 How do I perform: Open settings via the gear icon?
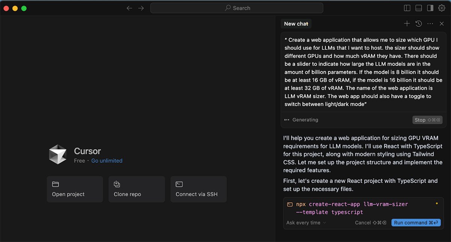pos(442,8)
